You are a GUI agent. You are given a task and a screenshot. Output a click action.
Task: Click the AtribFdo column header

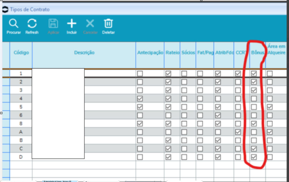(x=224, y=52)
